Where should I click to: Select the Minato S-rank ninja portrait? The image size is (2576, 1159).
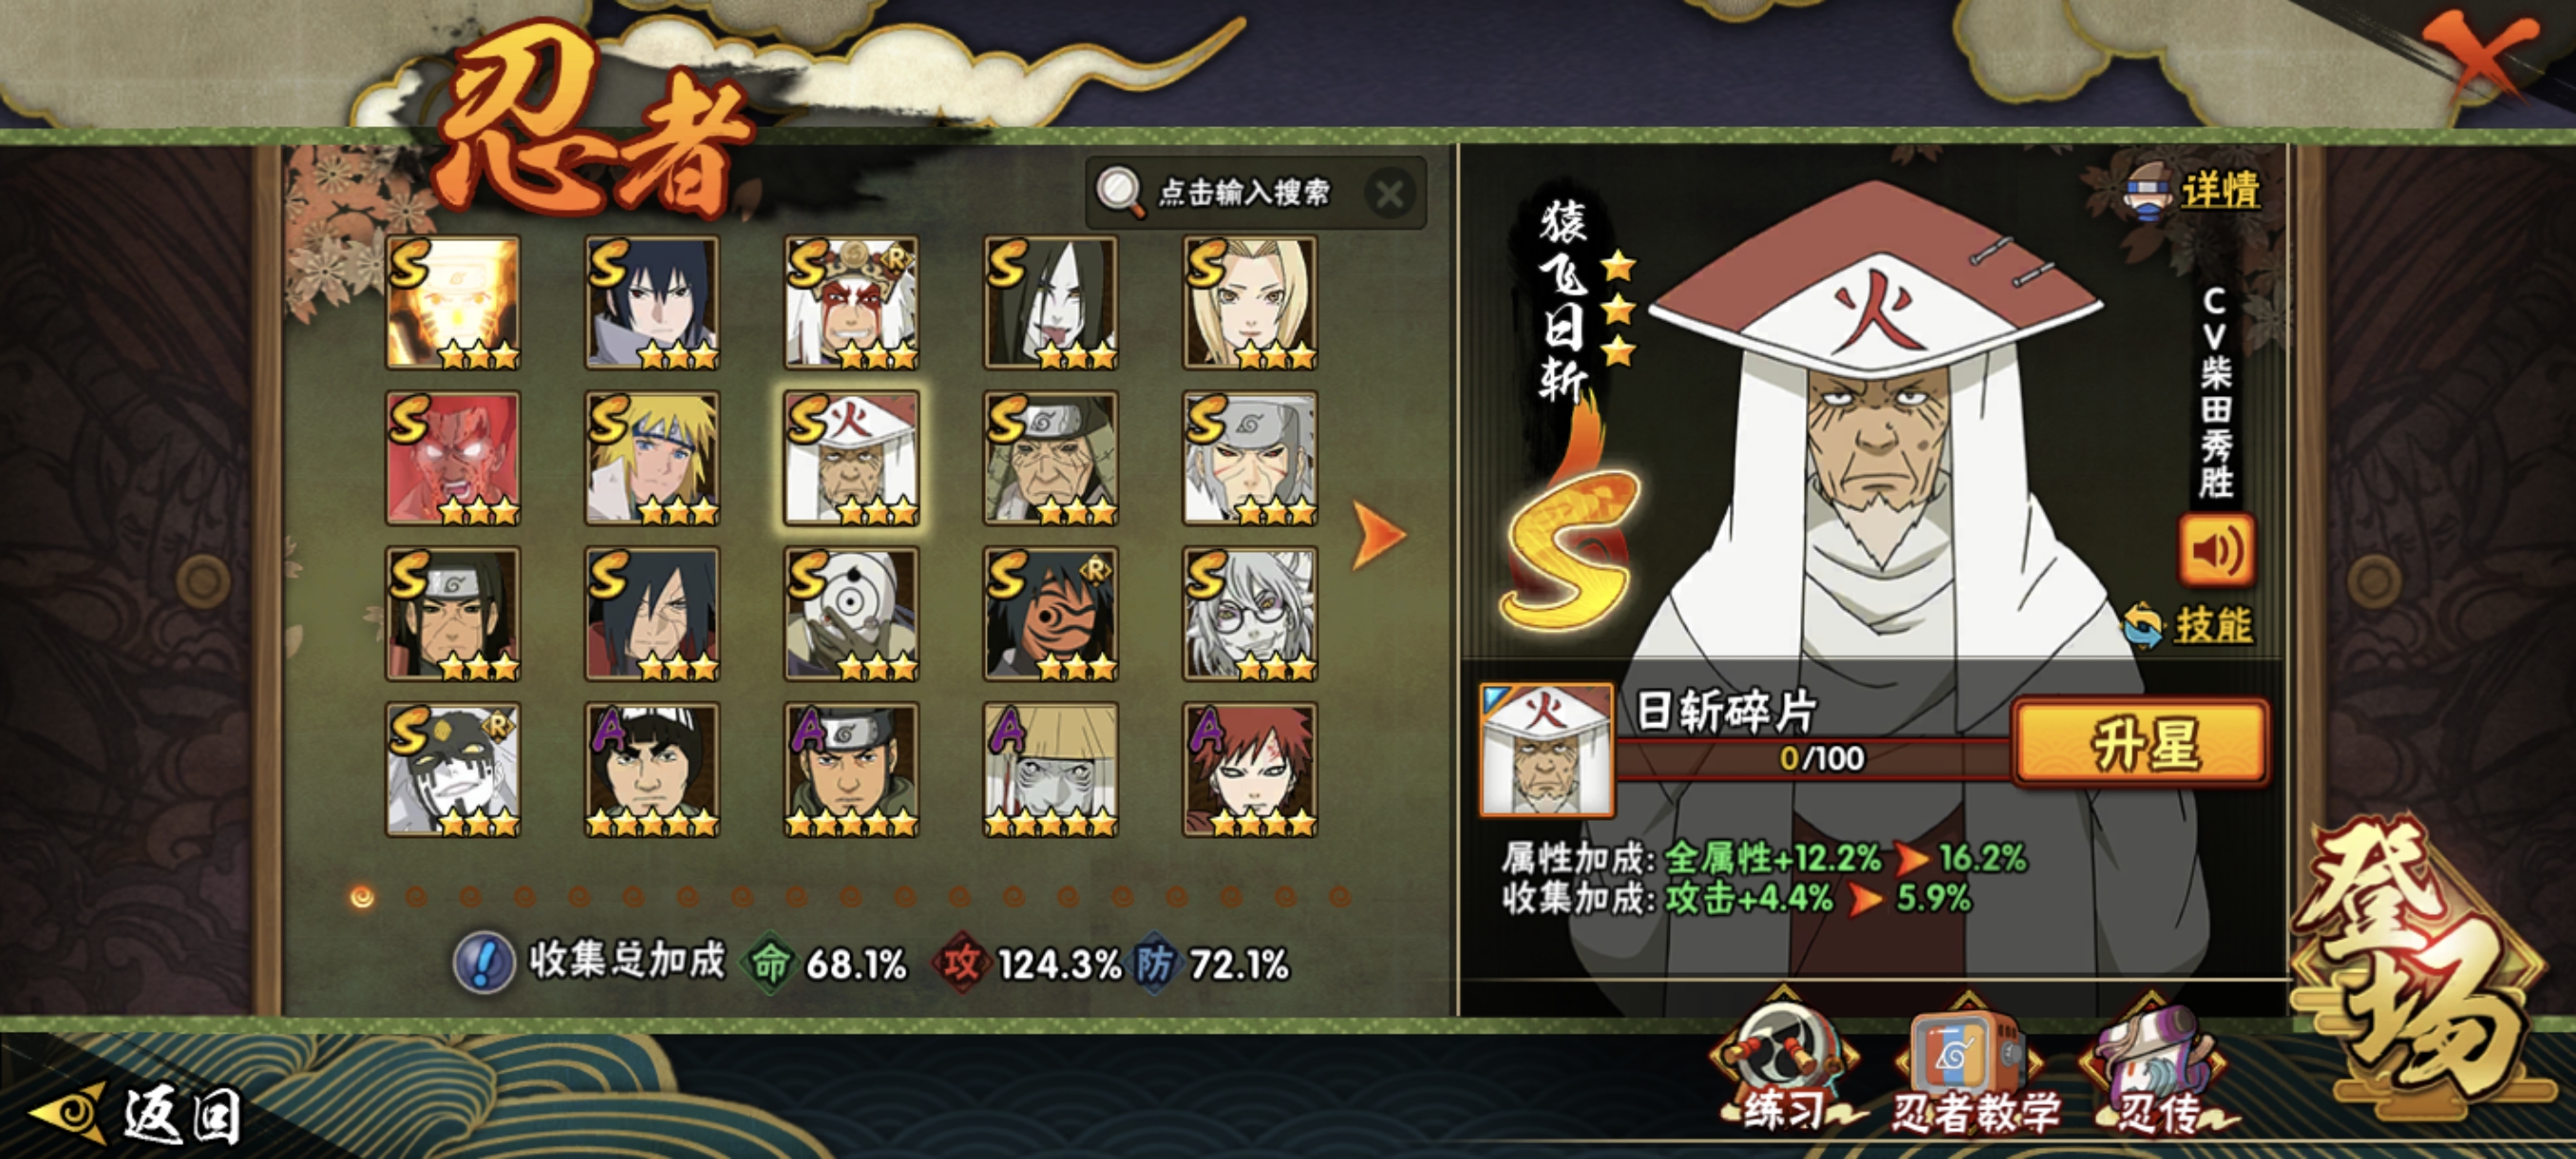[652, 458]
